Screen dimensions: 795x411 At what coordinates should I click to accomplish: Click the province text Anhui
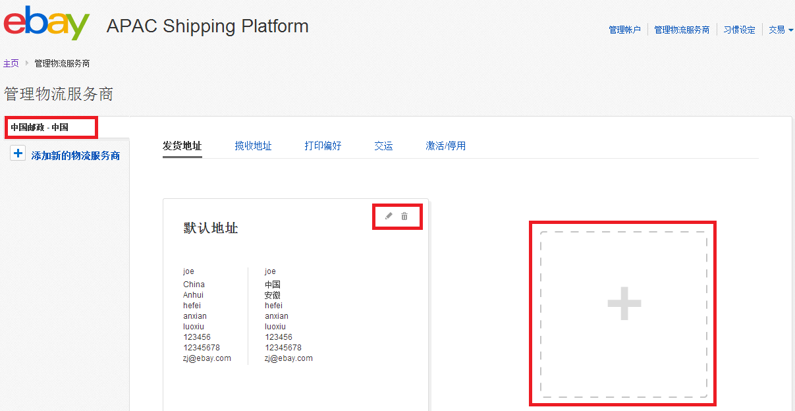coord(193,295)
